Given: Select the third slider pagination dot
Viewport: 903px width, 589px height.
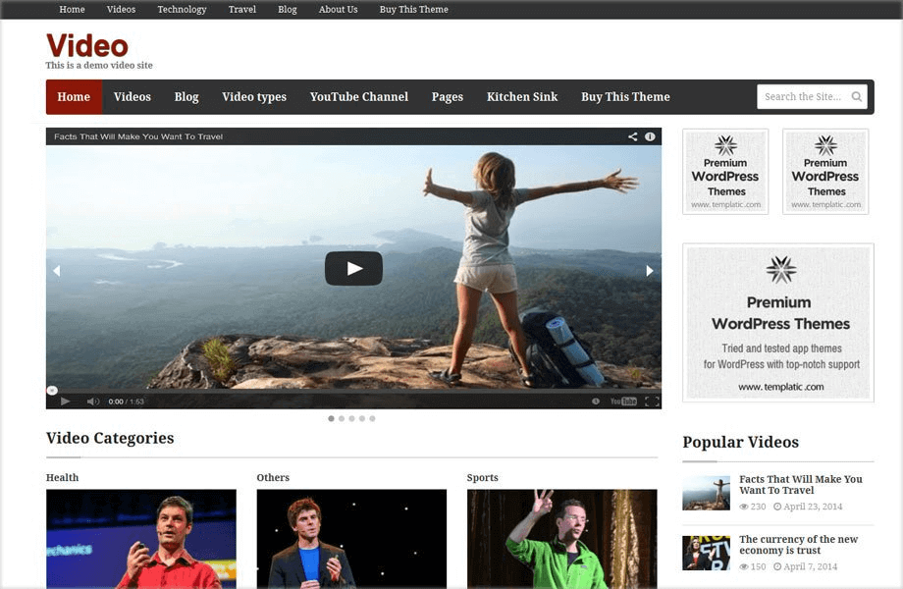Looking at the screenshot, I should click(351, 418).
